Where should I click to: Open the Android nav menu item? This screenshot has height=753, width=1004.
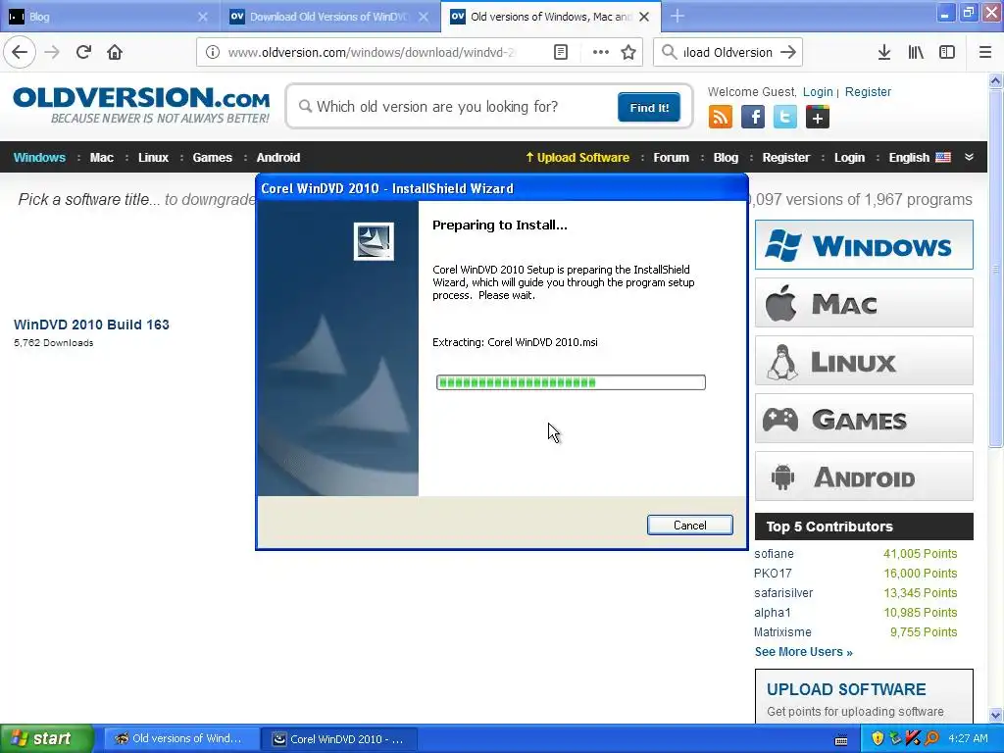[x=278, y=158]
